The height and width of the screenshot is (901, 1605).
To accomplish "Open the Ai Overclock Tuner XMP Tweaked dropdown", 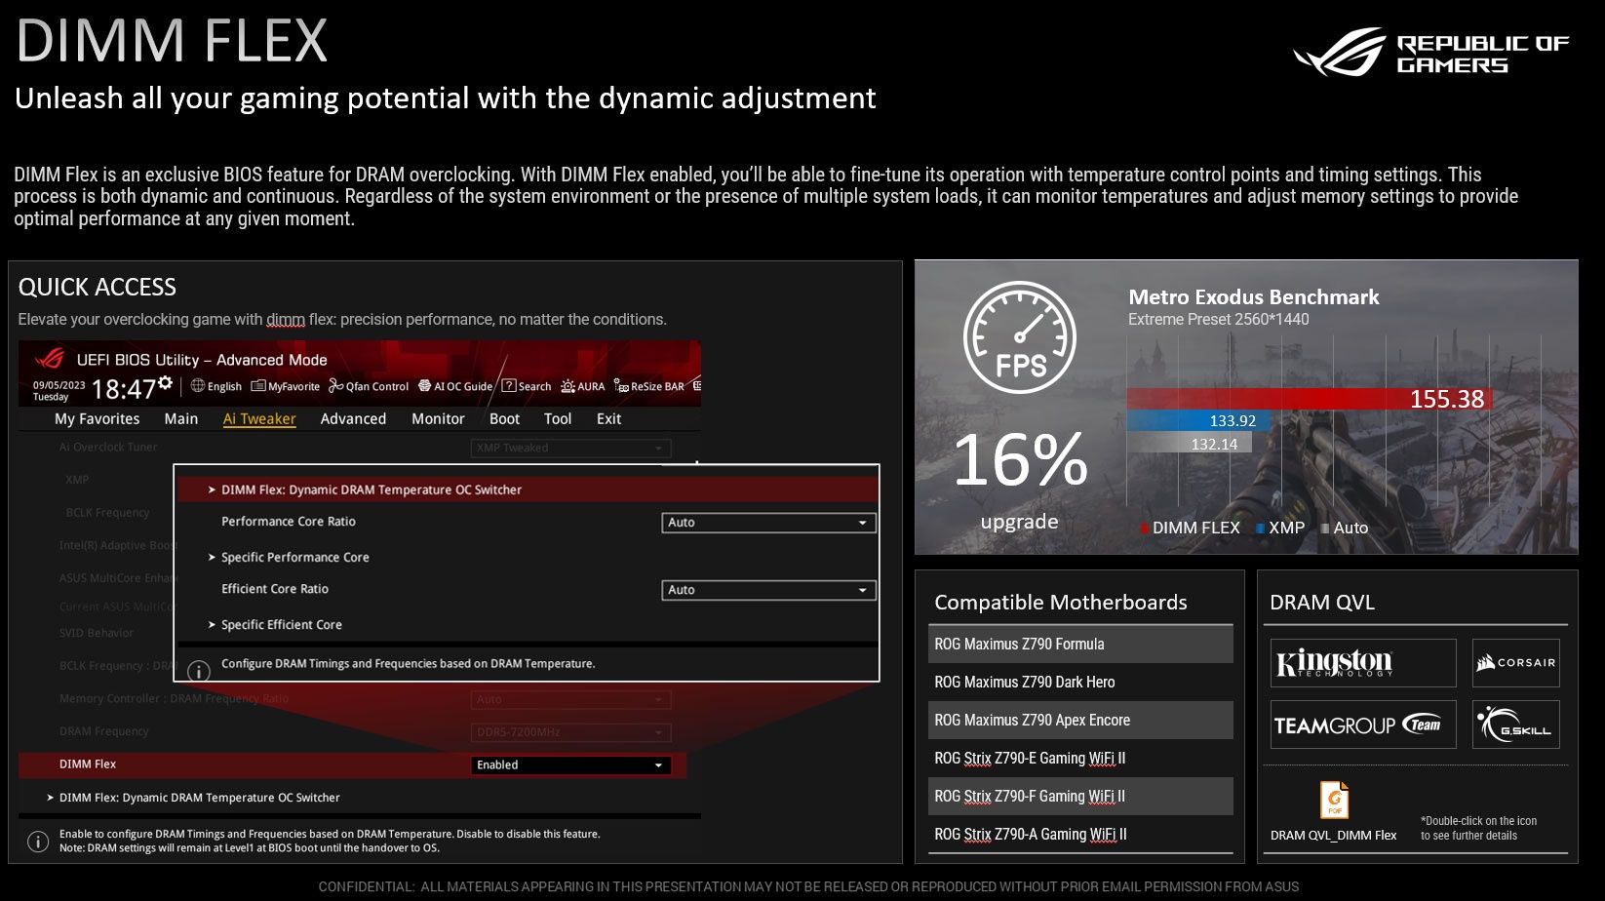I will click(x=571, y=448).
